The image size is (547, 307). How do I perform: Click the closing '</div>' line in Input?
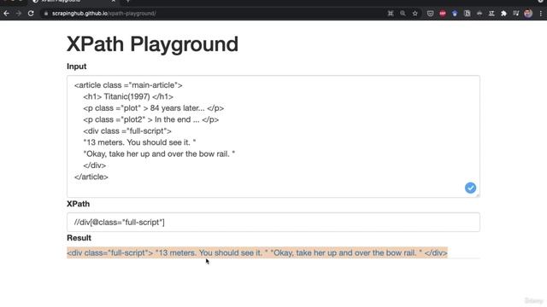(95, 165)
